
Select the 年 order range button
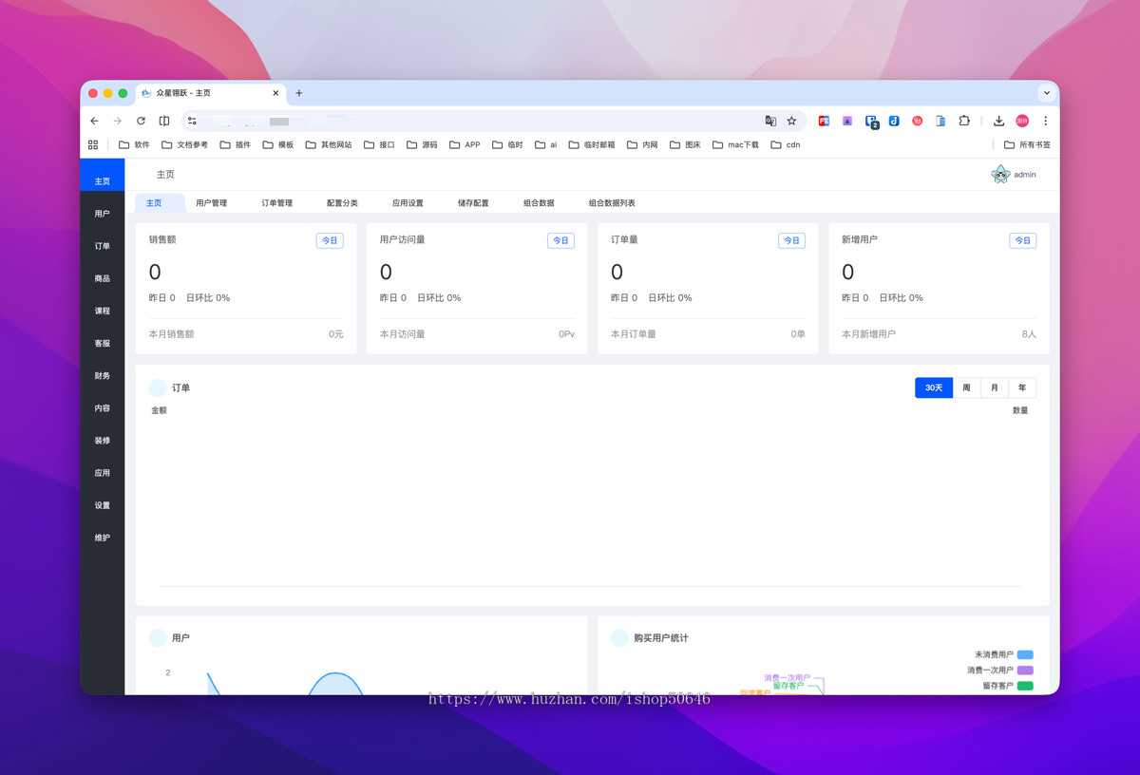(1022, 387)
